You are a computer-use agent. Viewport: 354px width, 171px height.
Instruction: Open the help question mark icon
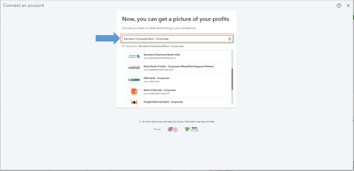[339, 6]
